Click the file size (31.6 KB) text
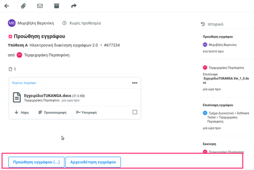This screenshot has width=254, height=170. (79, 96)
